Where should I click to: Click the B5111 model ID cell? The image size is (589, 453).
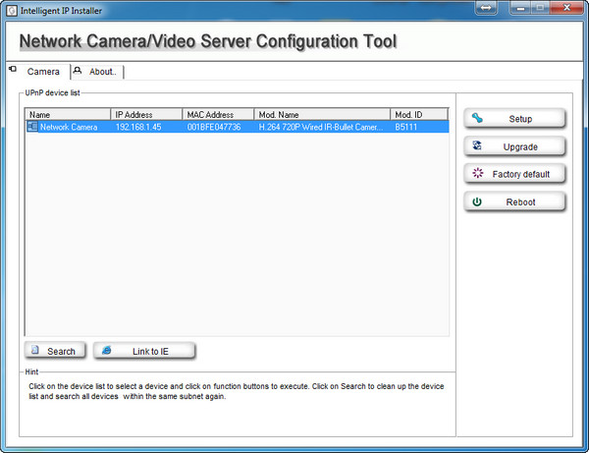[407, 127]
